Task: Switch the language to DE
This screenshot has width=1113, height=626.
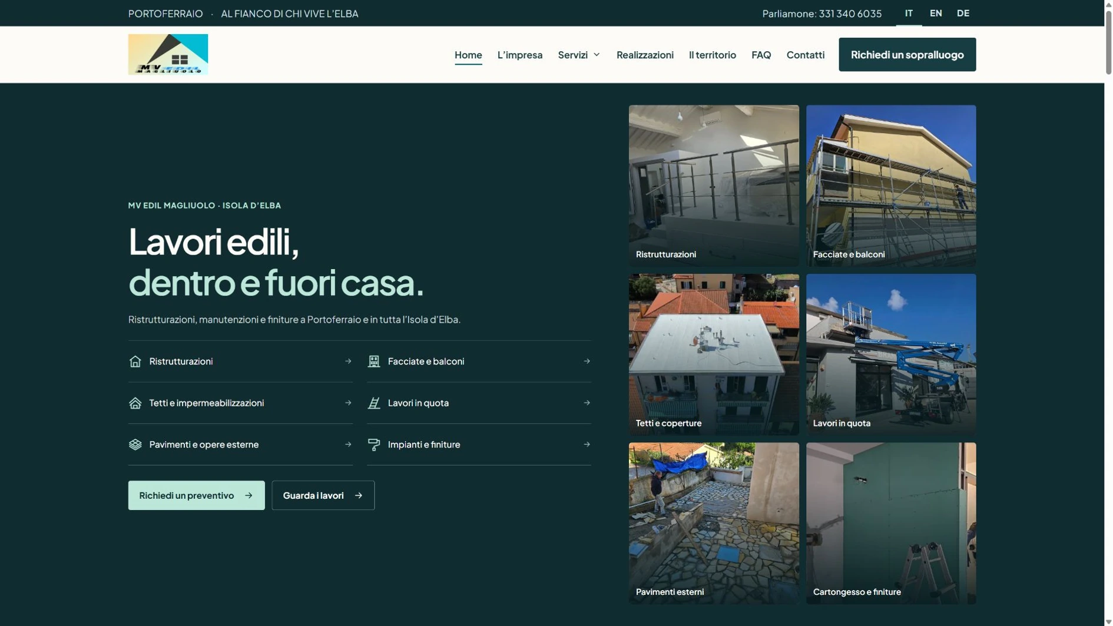Action: point(963,13)
